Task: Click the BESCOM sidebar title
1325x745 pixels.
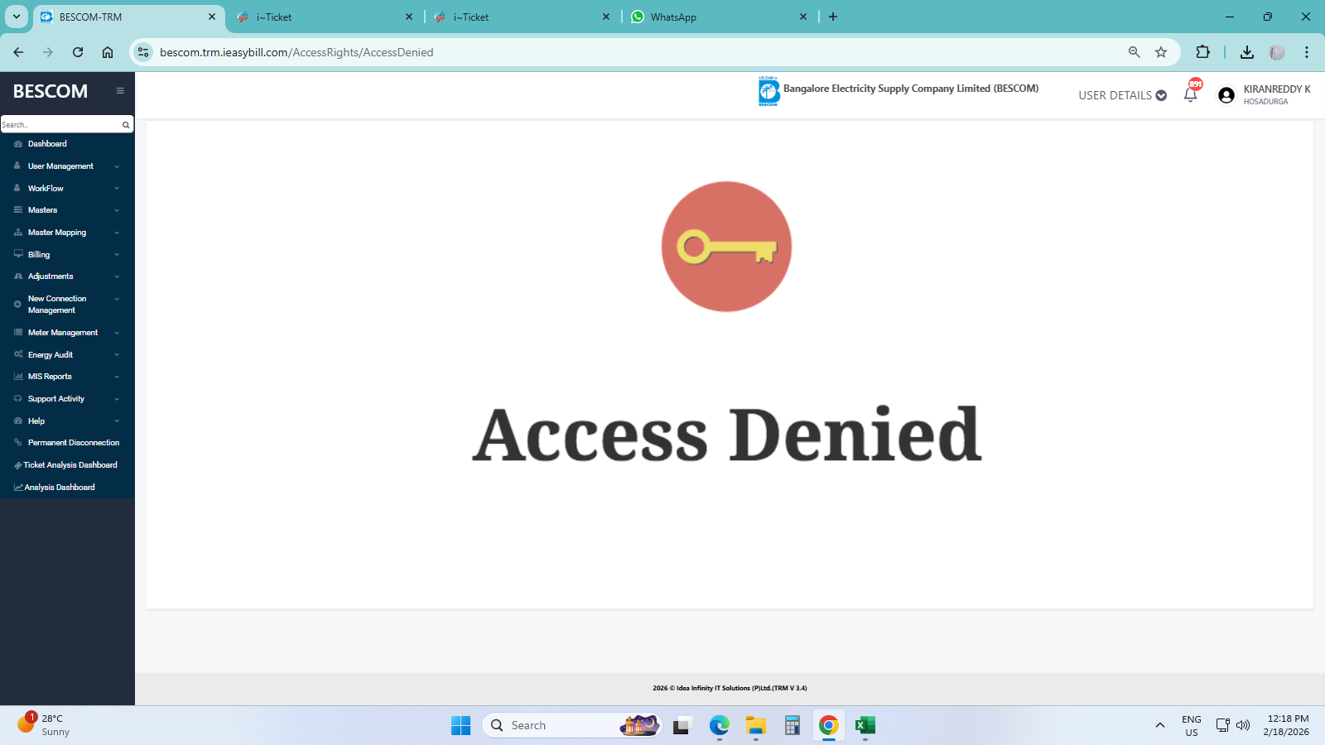Action: coord(51,91)
